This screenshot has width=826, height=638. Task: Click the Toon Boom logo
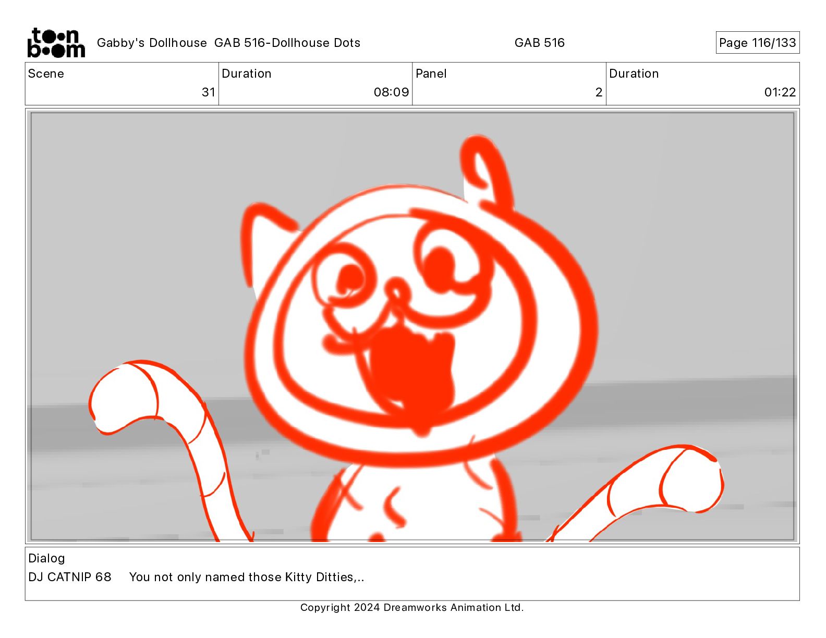56,42
